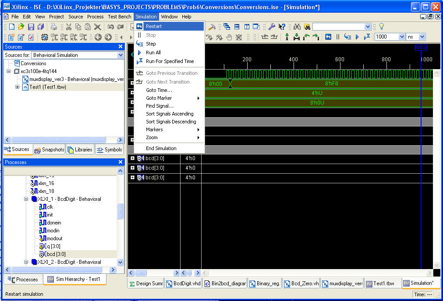This screenshot has height=301, width=443.
Task: Click the Undo arrow icon
Action: click(110, 27)
